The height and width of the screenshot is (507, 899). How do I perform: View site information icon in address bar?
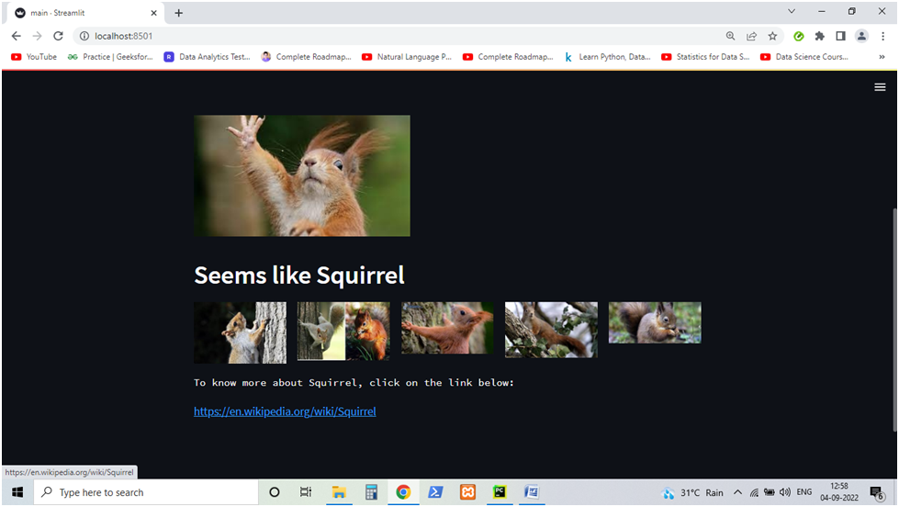point(84,36)
